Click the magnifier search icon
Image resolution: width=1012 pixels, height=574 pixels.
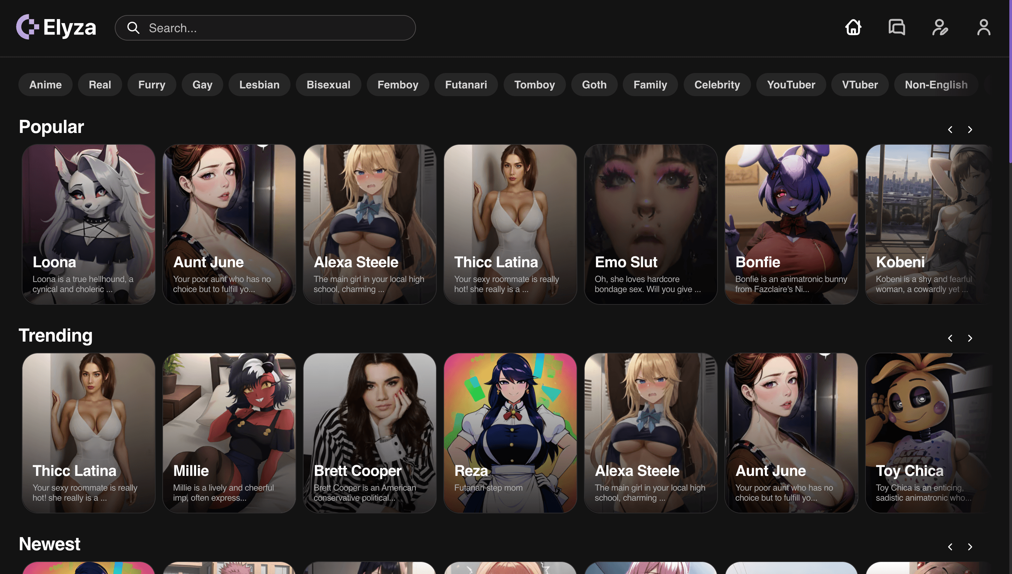[x=133, y=28]
